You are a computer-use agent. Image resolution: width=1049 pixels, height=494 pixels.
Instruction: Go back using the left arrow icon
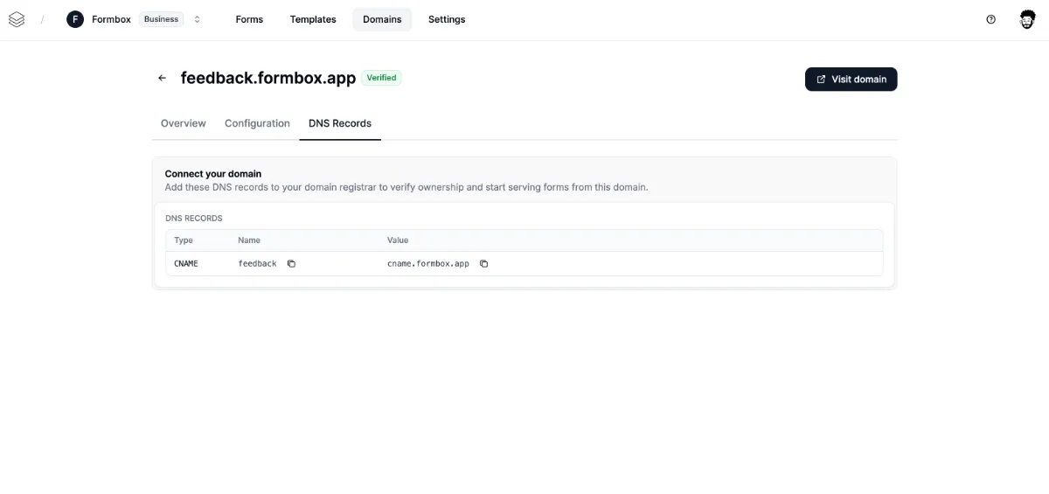162,79
